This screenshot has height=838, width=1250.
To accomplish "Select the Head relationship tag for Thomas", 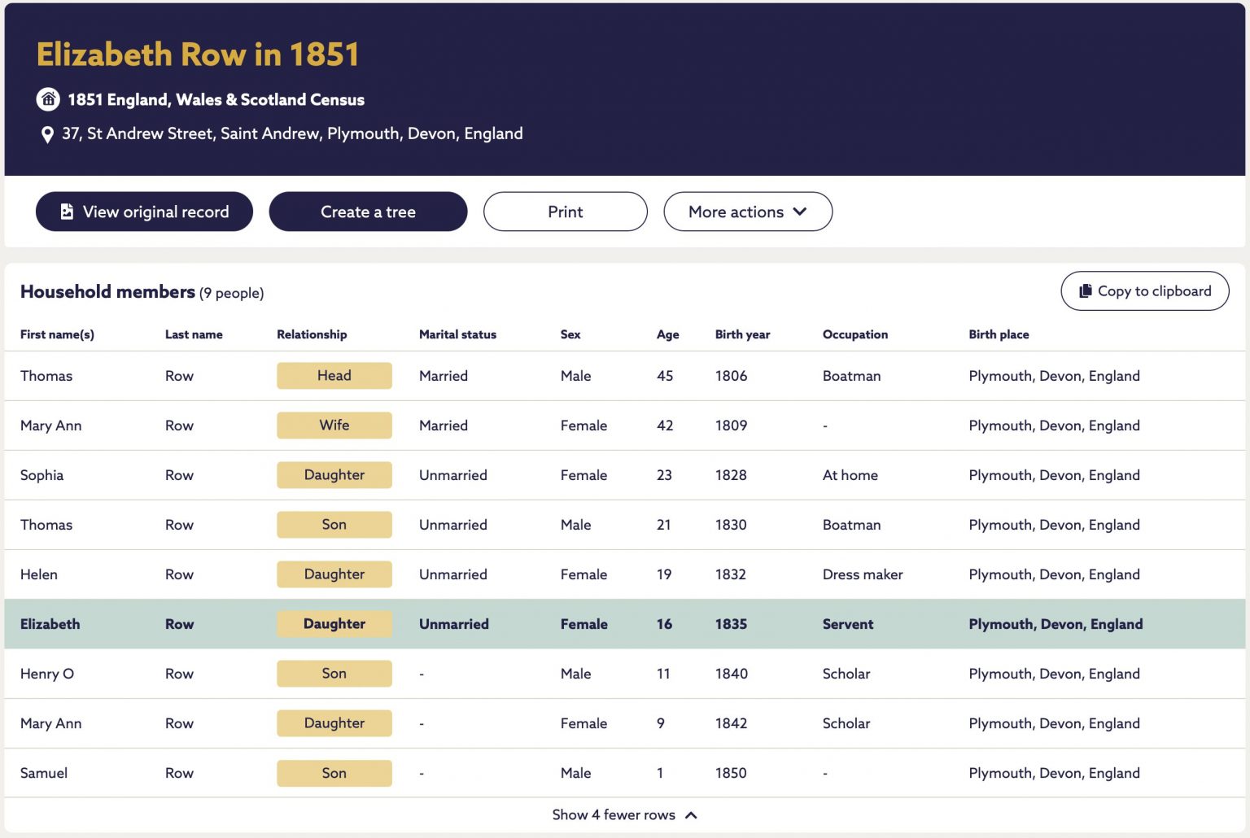I will coord(334,376).
